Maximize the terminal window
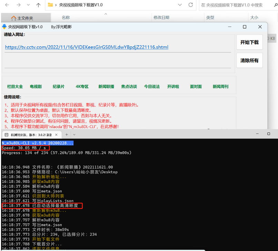Screen dimensions: 278x251 269,134
